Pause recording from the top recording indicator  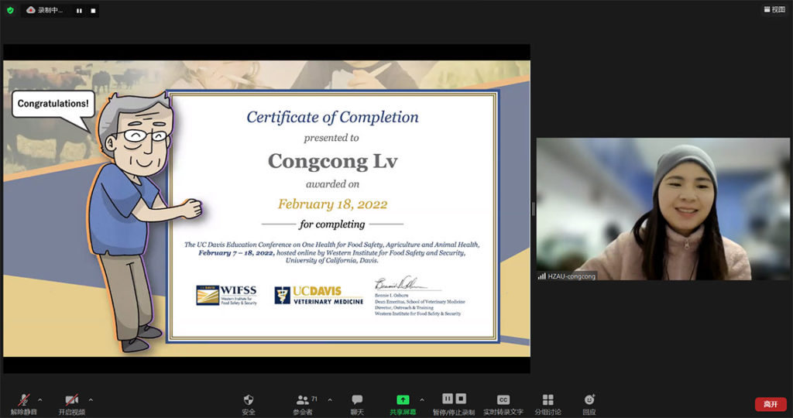79,11
